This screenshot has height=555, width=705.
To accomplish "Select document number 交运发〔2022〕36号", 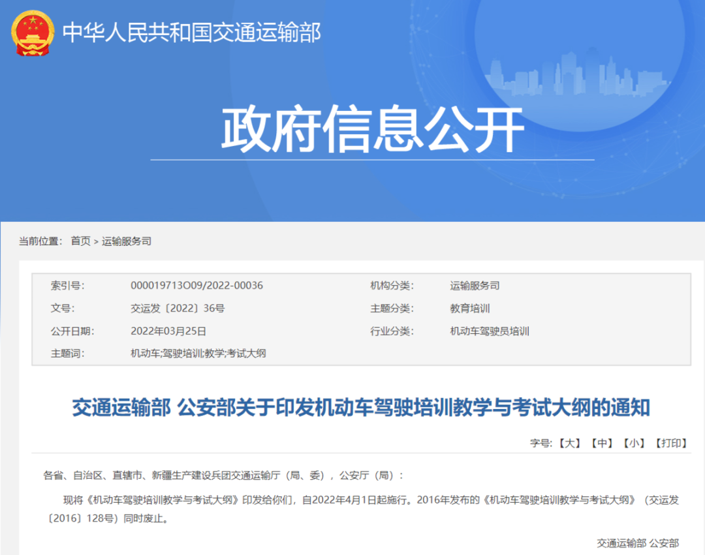I will click(x=178, y=308).
